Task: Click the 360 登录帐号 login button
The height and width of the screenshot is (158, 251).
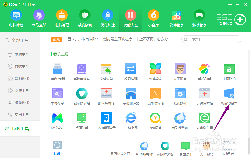Action: (x=231, y=20)
